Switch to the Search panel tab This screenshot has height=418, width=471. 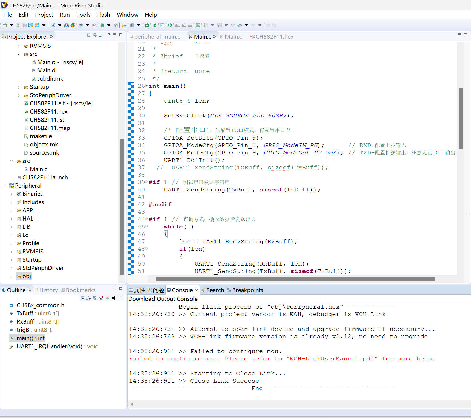212,290
